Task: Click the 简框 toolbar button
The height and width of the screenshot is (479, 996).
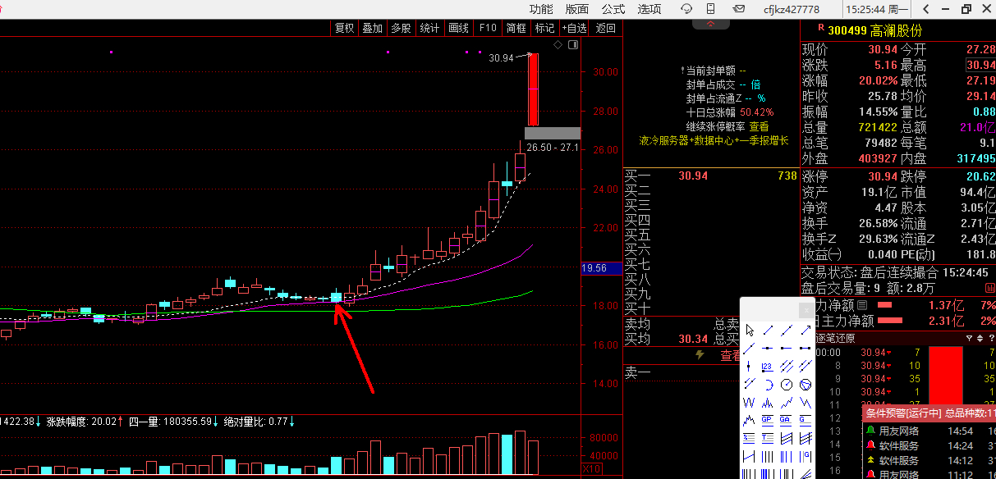Action: tap(516, 28)
